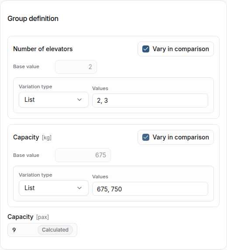Open Variation type dropdown for Capacity
The width and height of the screenshot is (227, 250).
[x=54, y=188]
